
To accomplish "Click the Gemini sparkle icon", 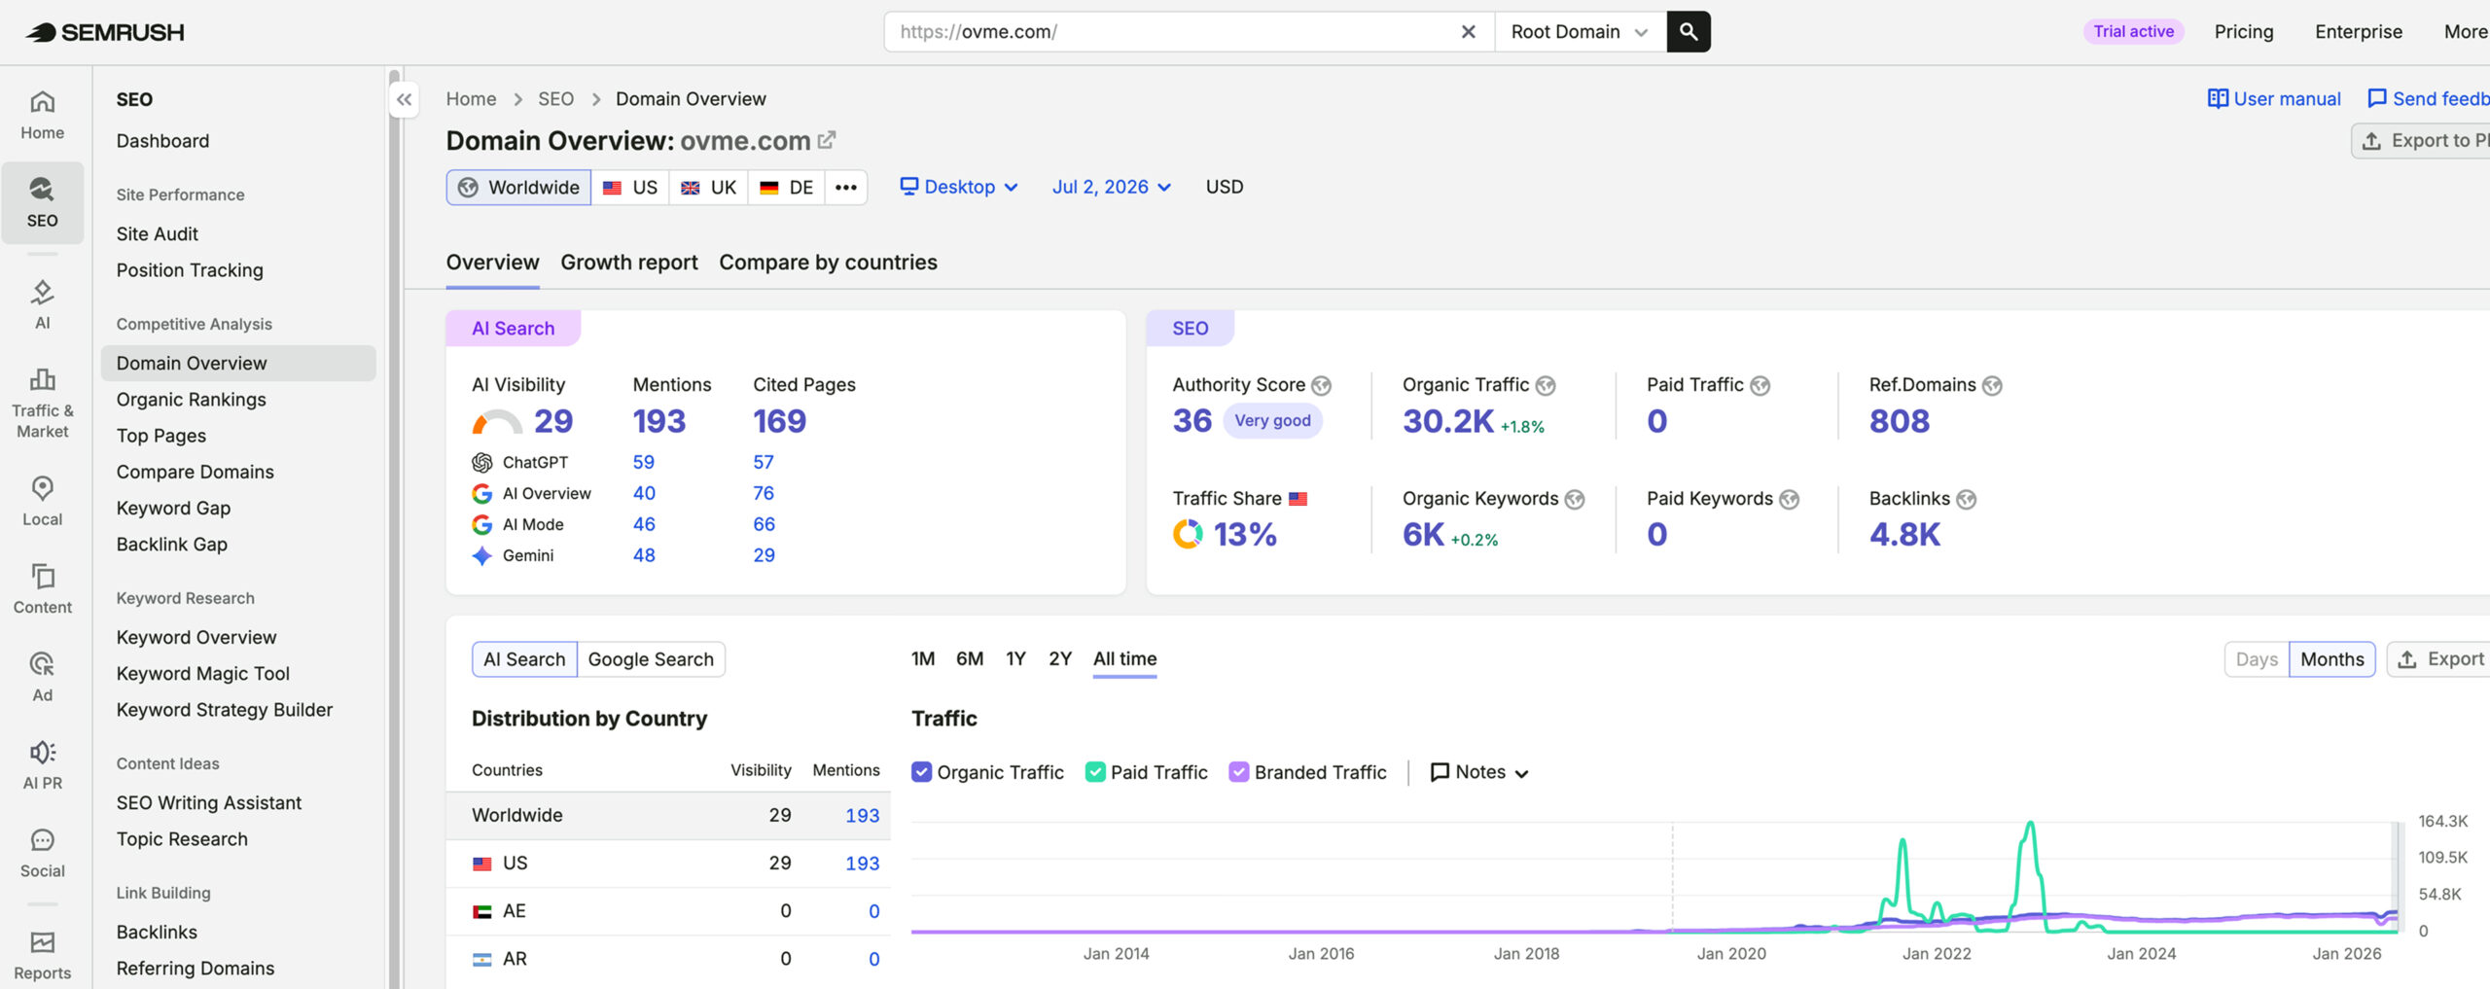I will coord(481,556).
